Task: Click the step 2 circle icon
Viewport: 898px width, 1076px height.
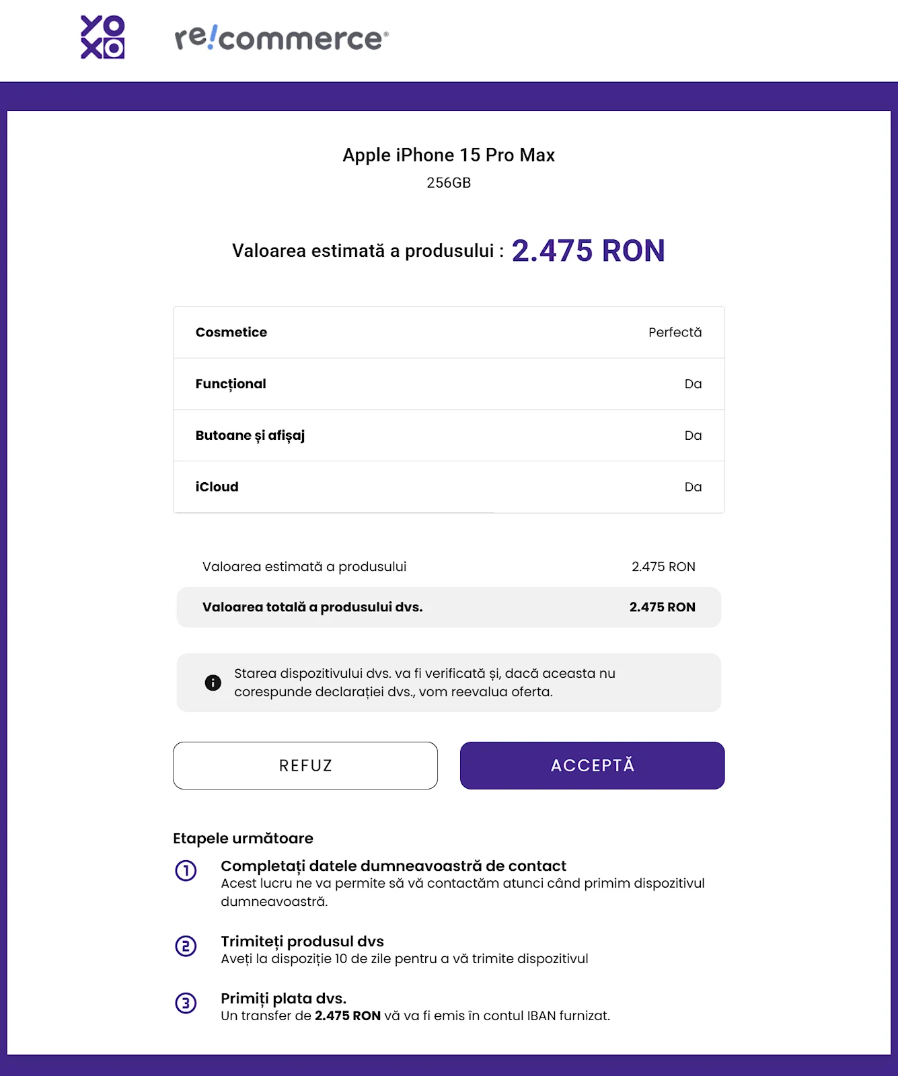Action: point(186,946)
